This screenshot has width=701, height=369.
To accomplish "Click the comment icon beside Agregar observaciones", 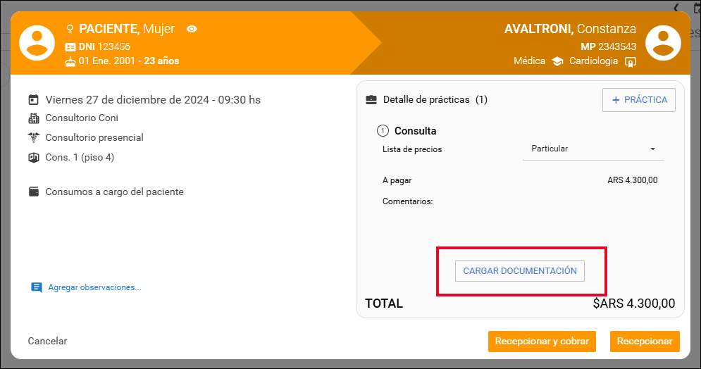I will pyautogui.click(x=36, y=287).
